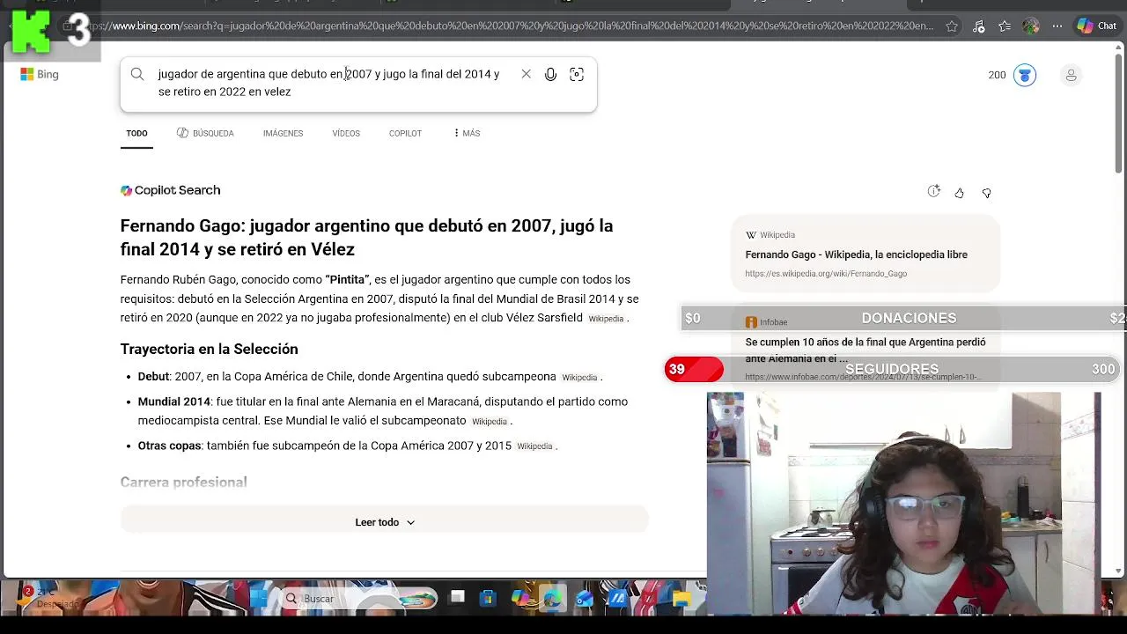
Task: Open browser media control icon
Action: click(978, 26)
